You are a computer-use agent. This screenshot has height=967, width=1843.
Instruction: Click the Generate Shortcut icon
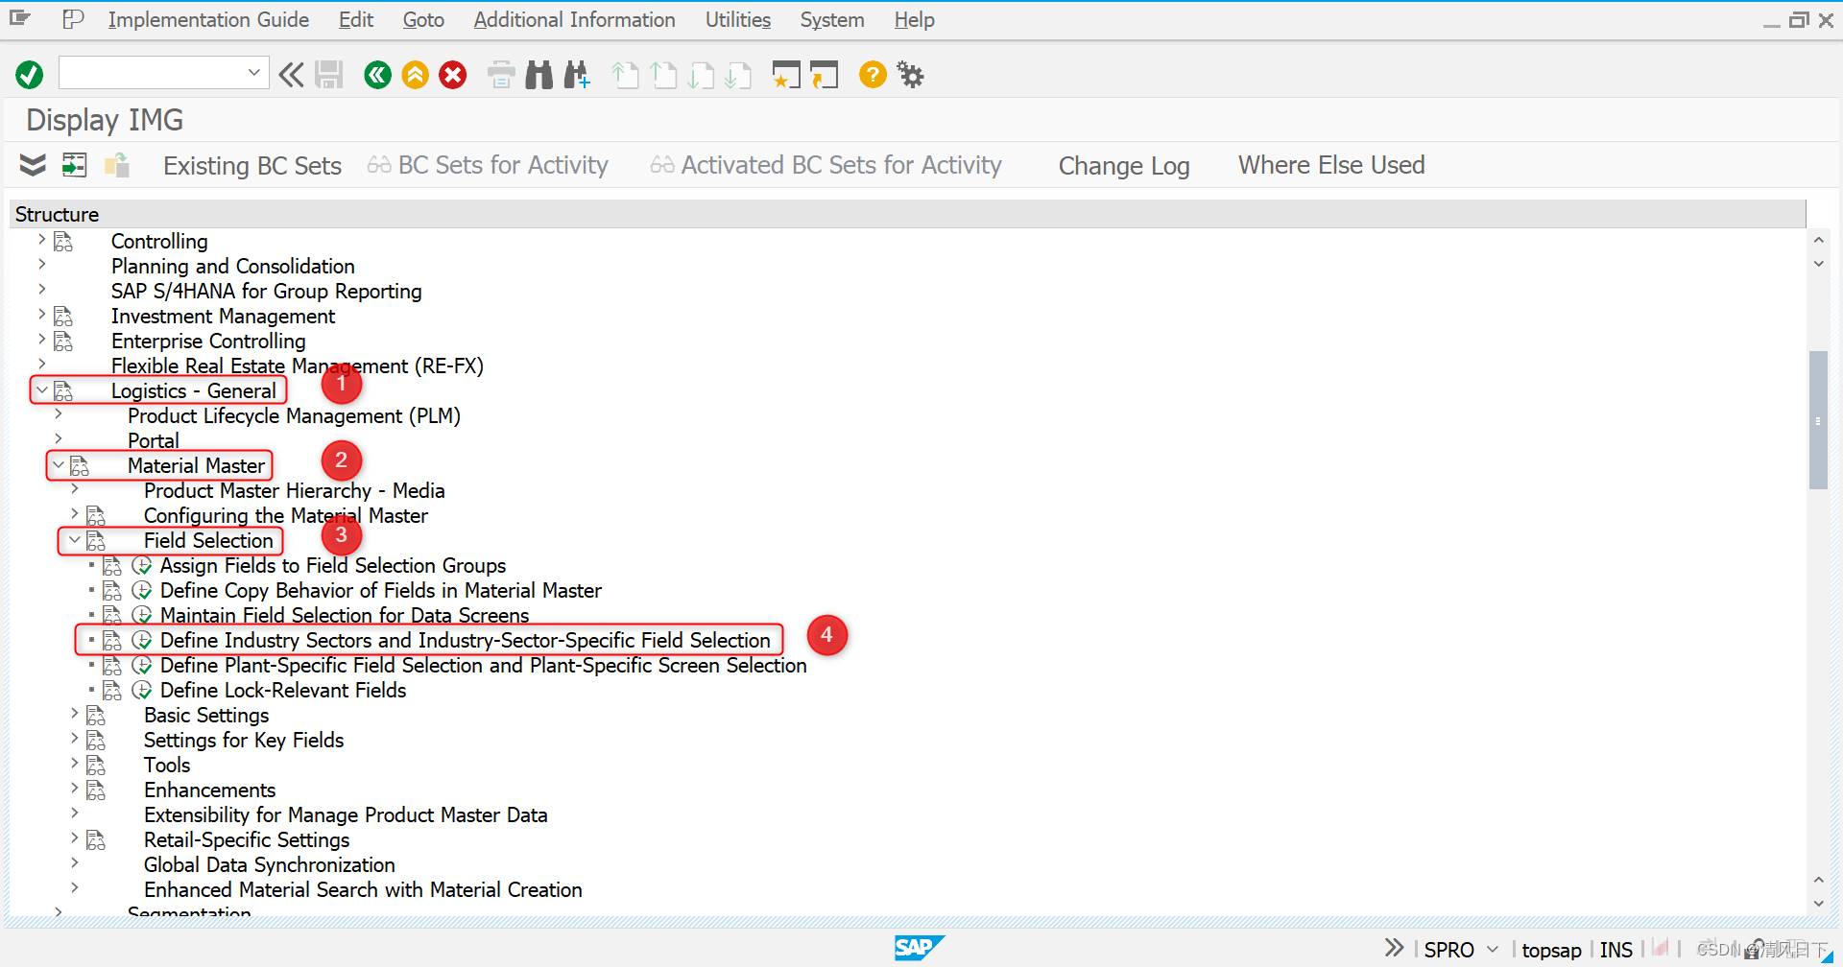[x=825, y=74]
